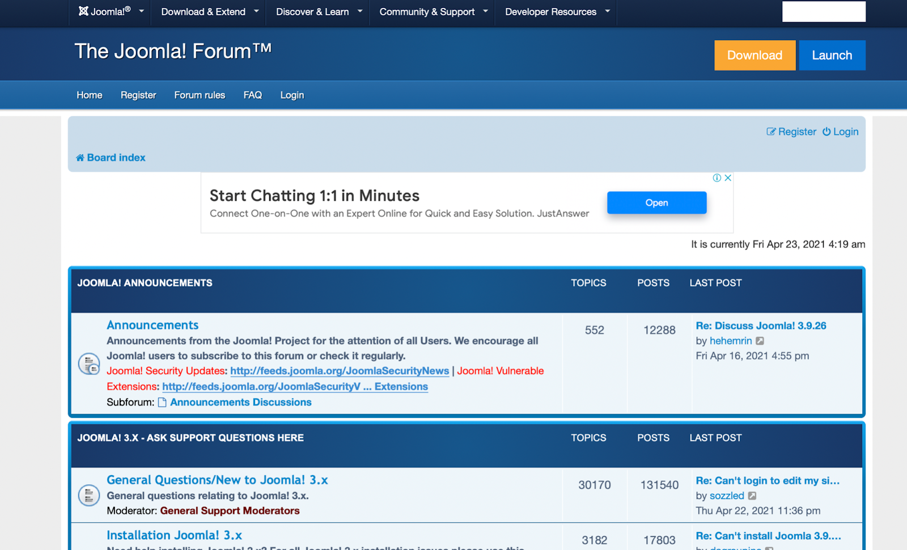Click the Start Chatting 1:1 in Minutes ad headline
The image size is (907, 550).
pyautogui.click(x=315, y=196)
